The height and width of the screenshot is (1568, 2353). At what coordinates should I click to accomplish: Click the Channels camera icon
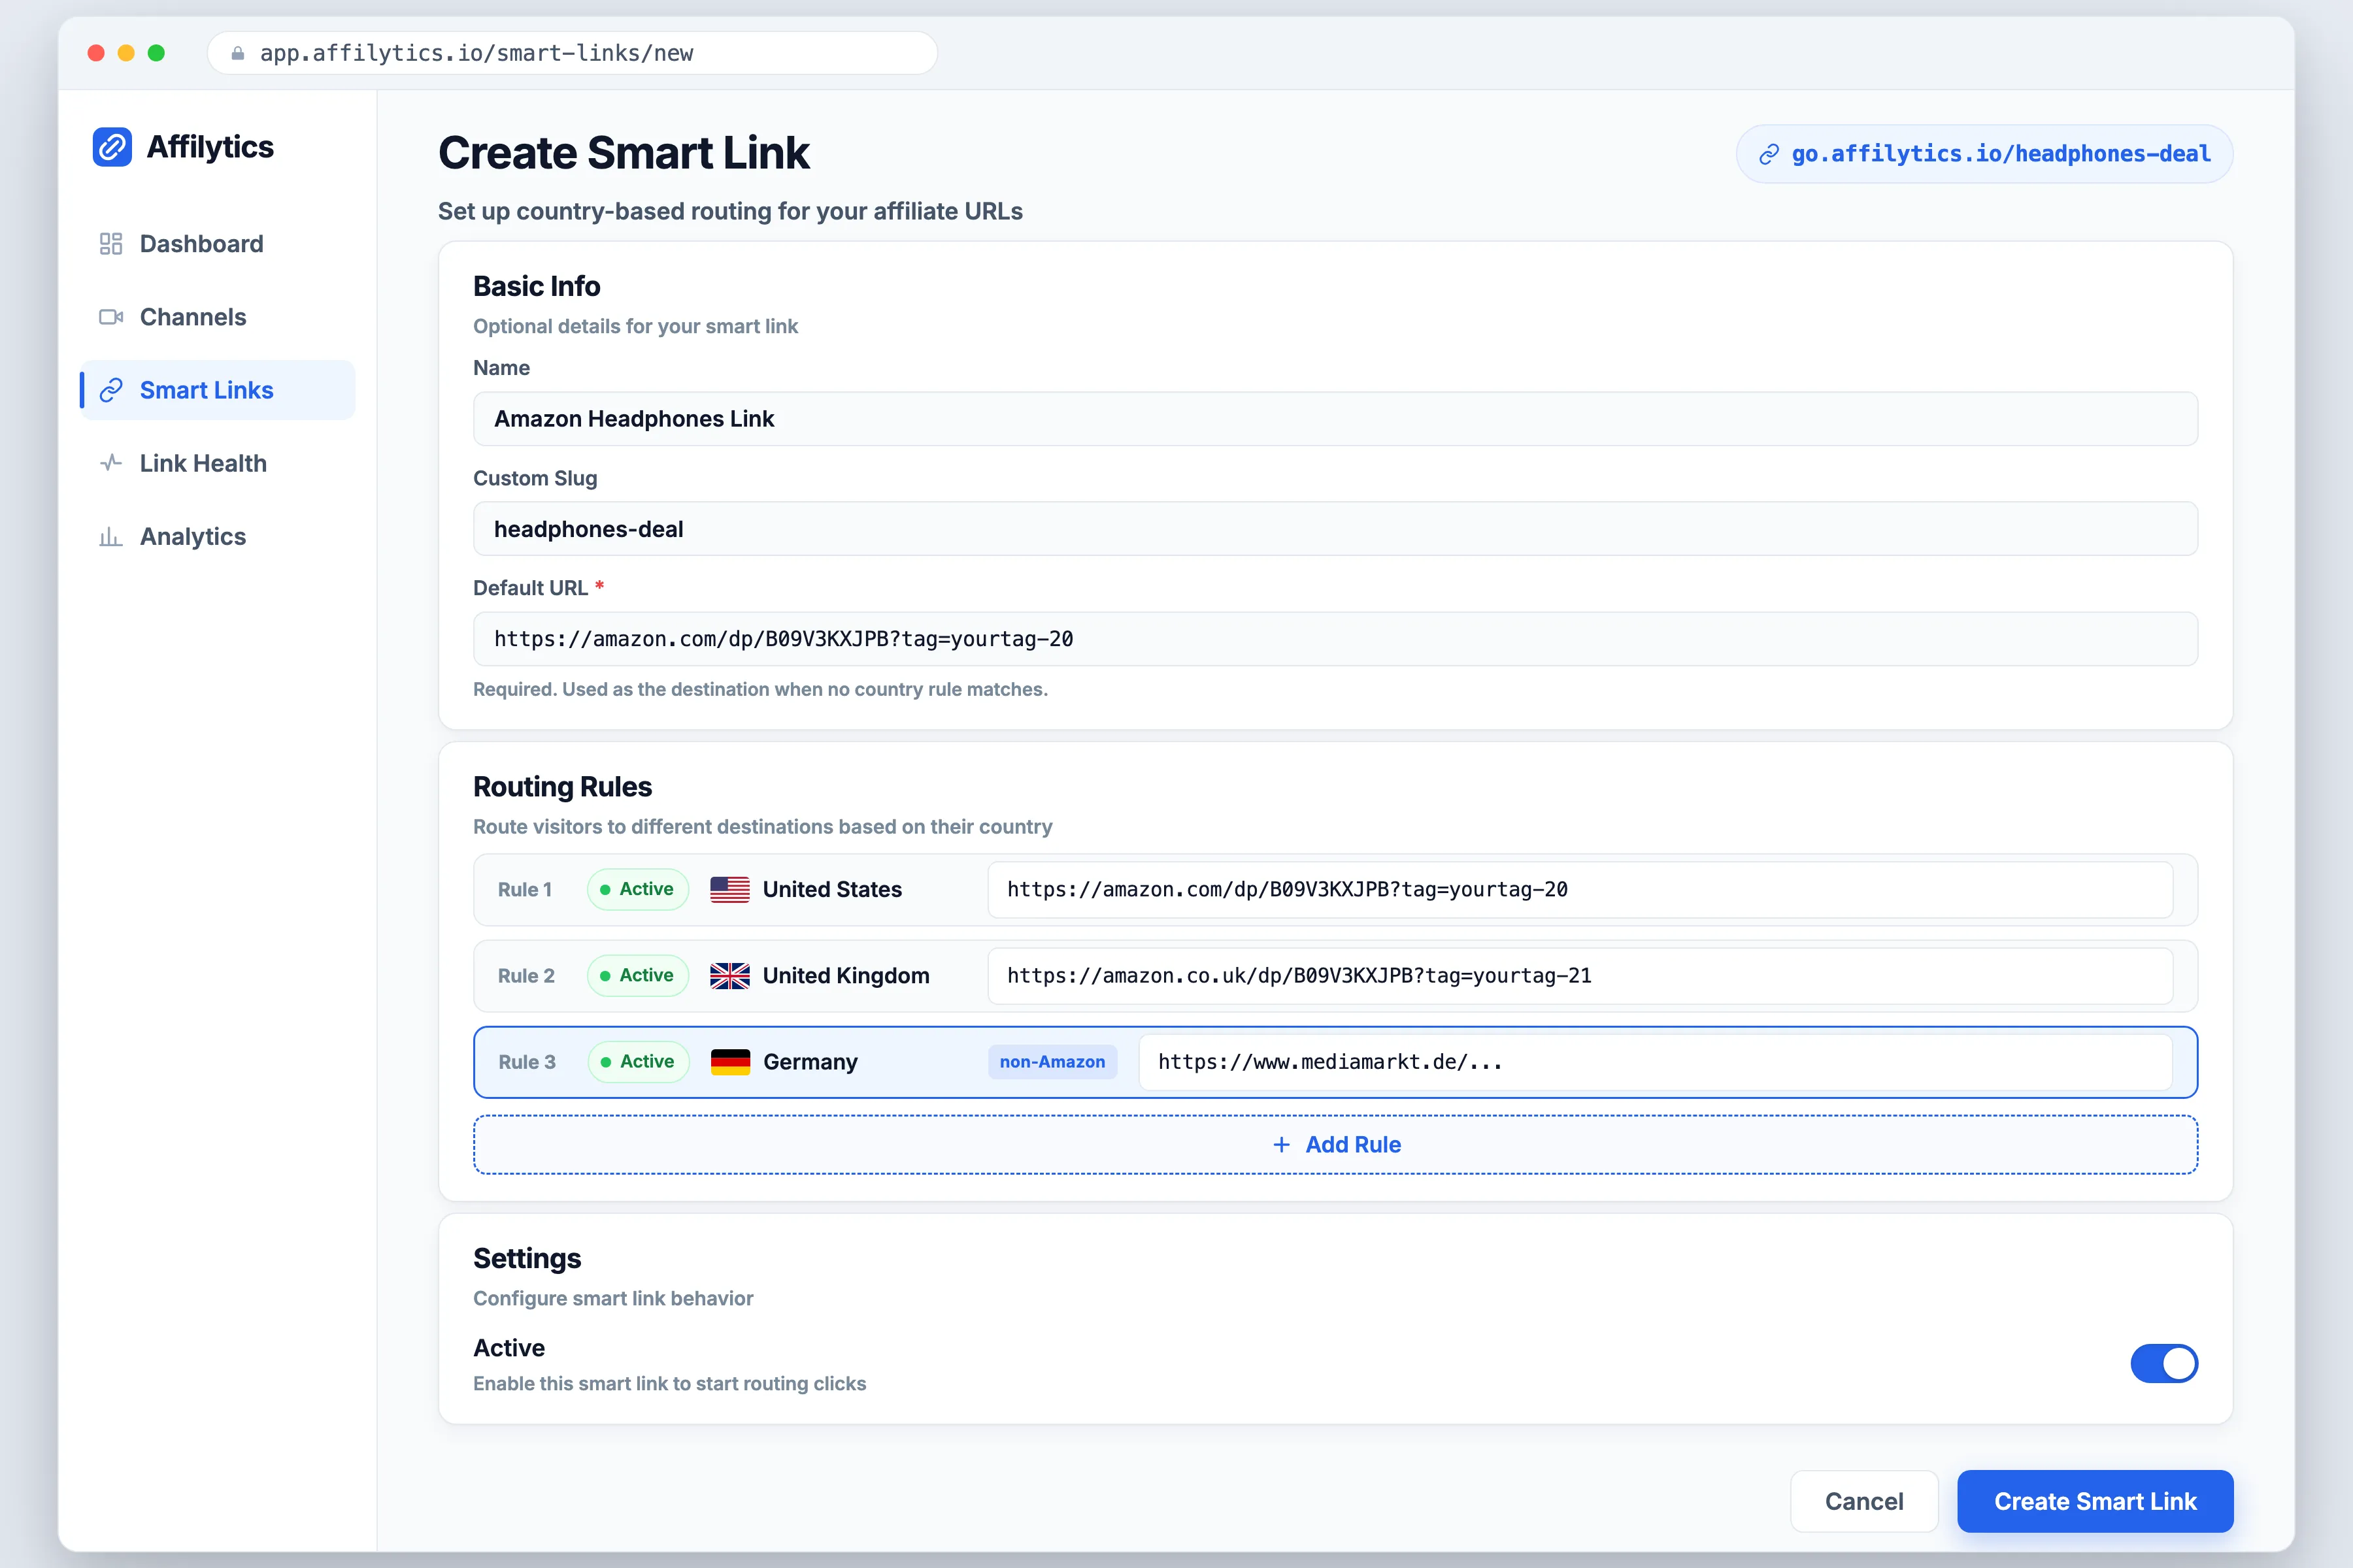[111, 317]
